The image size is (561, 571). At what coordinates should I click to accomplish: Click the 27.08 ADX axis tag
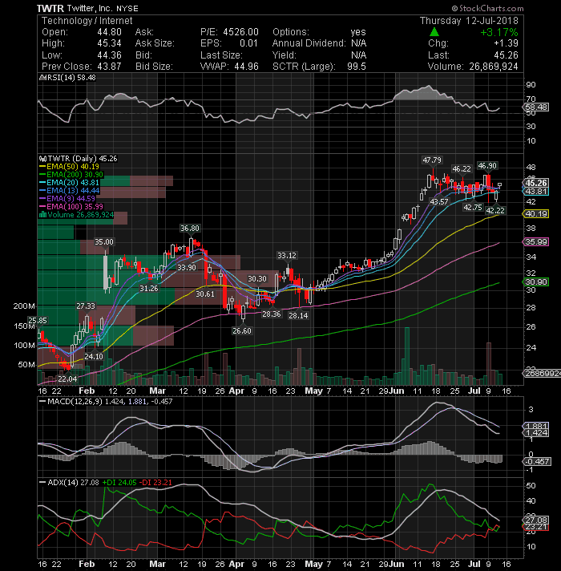[x=536, y=520]
